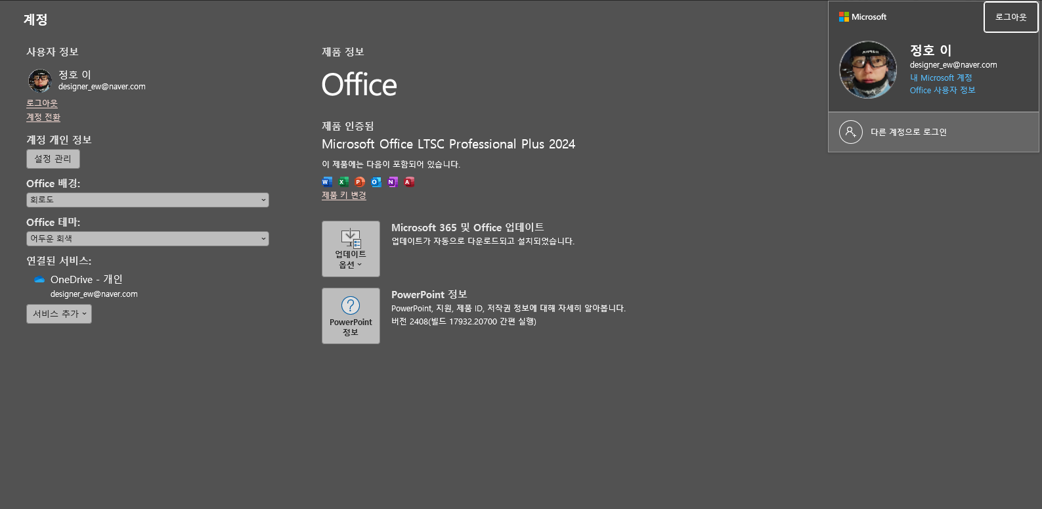The width and height of the screenshot is (1042, 509).
Task: Click the PowerPoint app icon in product list
Action: click(x=360, y=182)
